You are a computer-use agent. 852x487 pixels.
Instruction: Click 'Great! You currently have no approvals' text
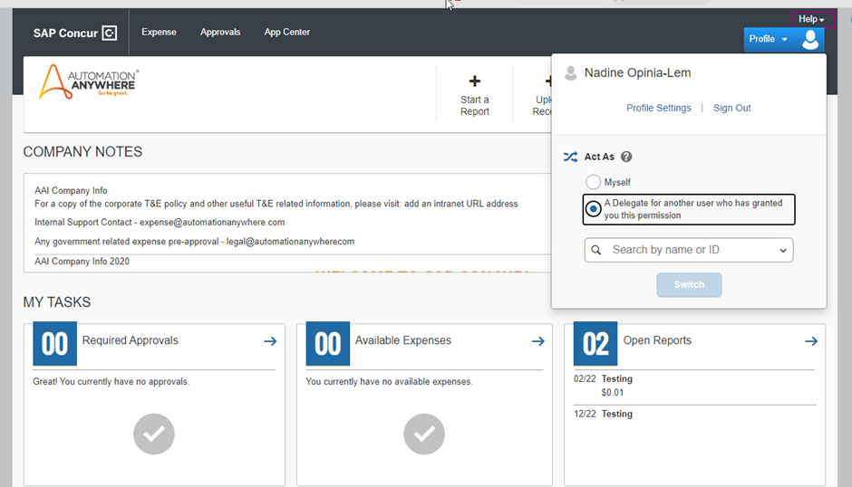click(x=111, y=382)
